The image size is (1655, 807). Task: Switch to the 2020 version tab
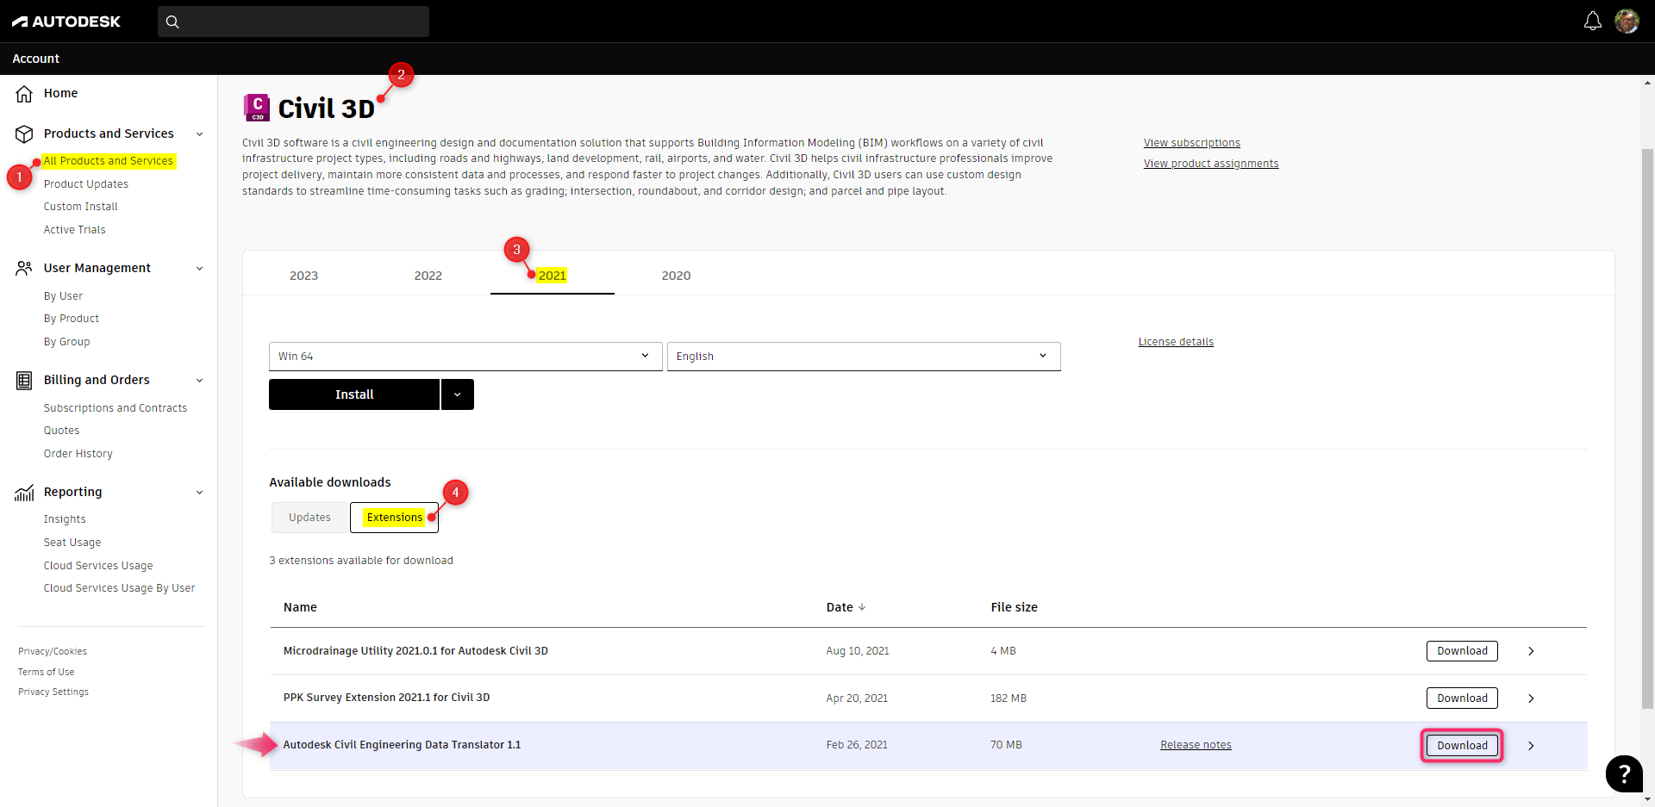[x=677, y=276]
